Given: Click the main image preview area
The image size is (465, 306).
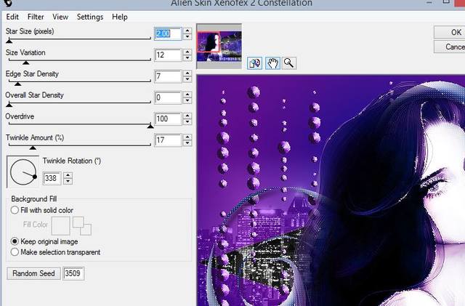Looking at the screenshot, I should click(x=331, y=190).
